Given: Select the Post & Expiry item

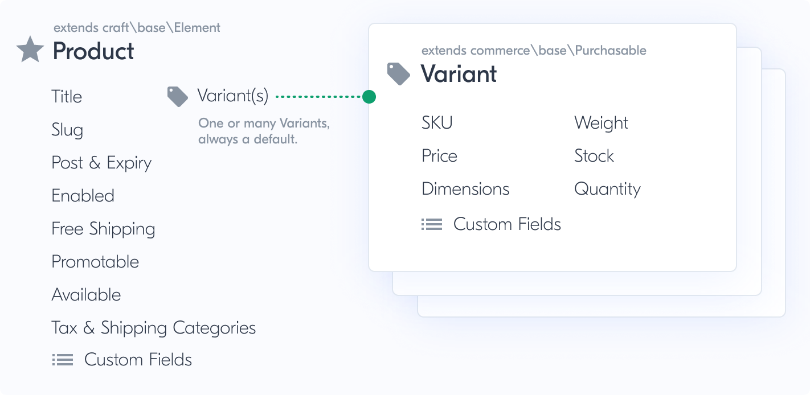Looking at the screenshot, I should (101, 163).
